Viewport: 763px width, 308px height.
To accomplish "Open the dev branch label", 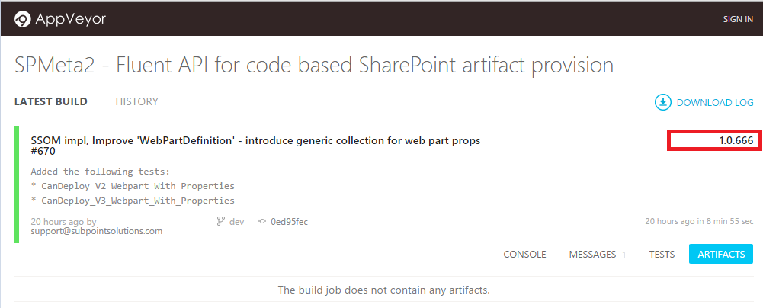I will [x=237, y=222].
